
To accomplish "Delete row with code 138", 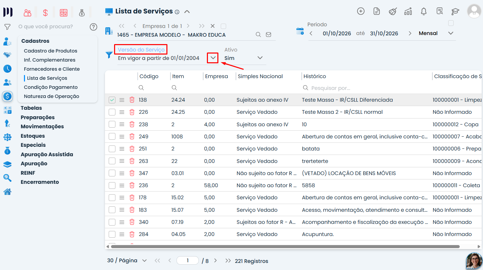I will (x=132, y=100).
